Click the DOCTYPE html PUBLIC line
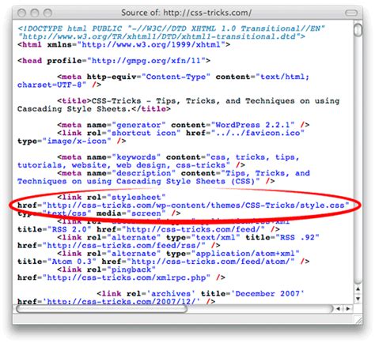 [x=172, y=28]
